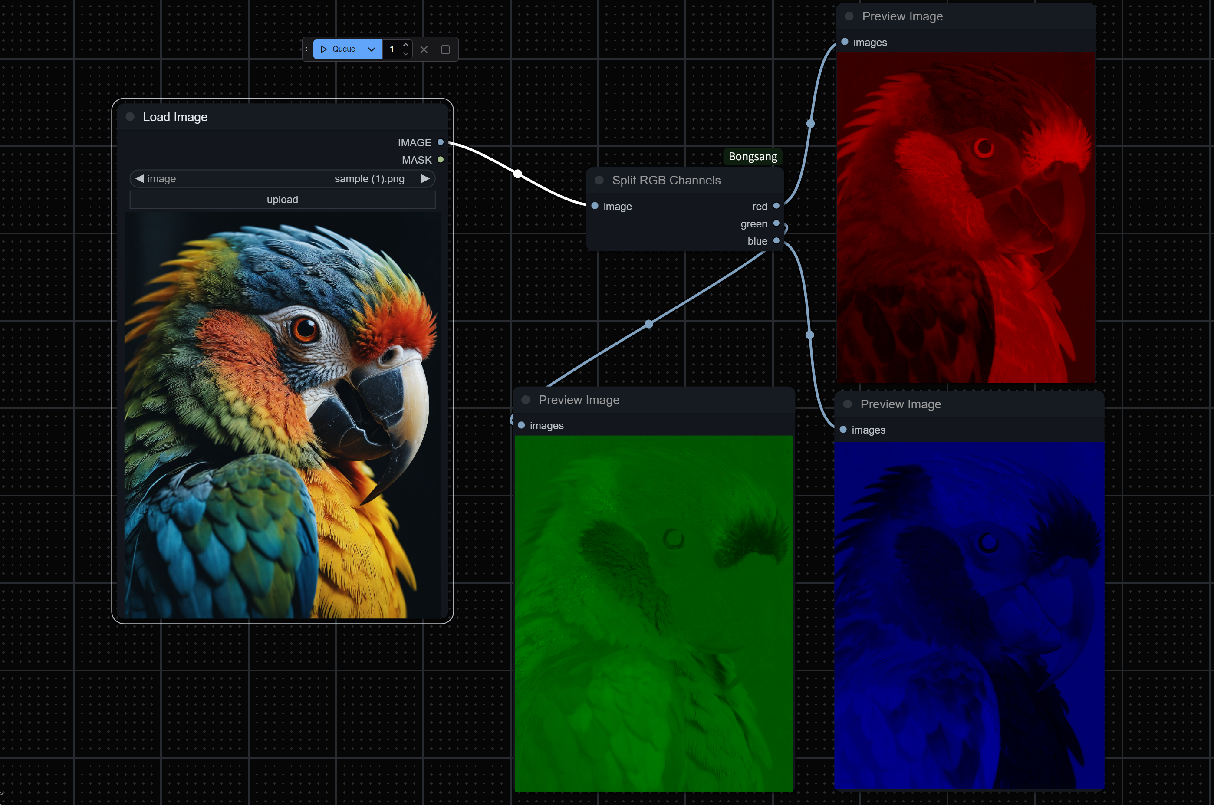Click the cancel current run X icon

(x=424, y=50)
